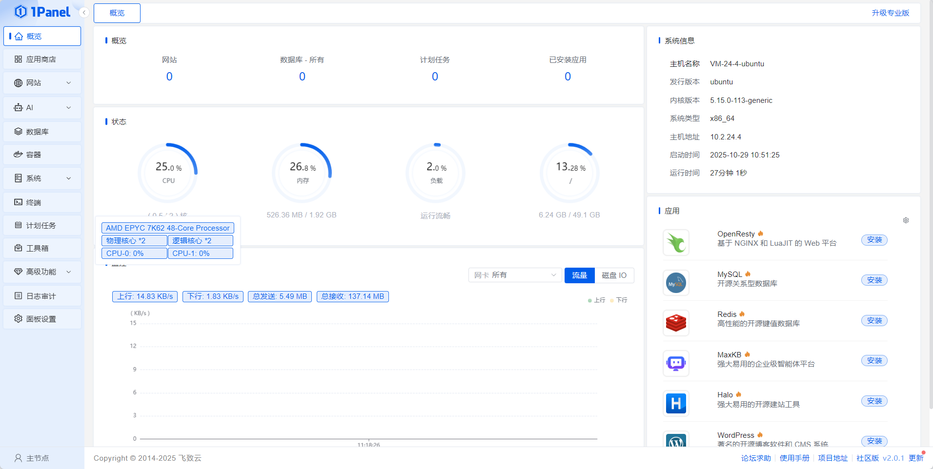Click the v2.0.1 version link
The height and width of the screenshot is (469, 933).
pyautogui.click(x=893, y=458)
